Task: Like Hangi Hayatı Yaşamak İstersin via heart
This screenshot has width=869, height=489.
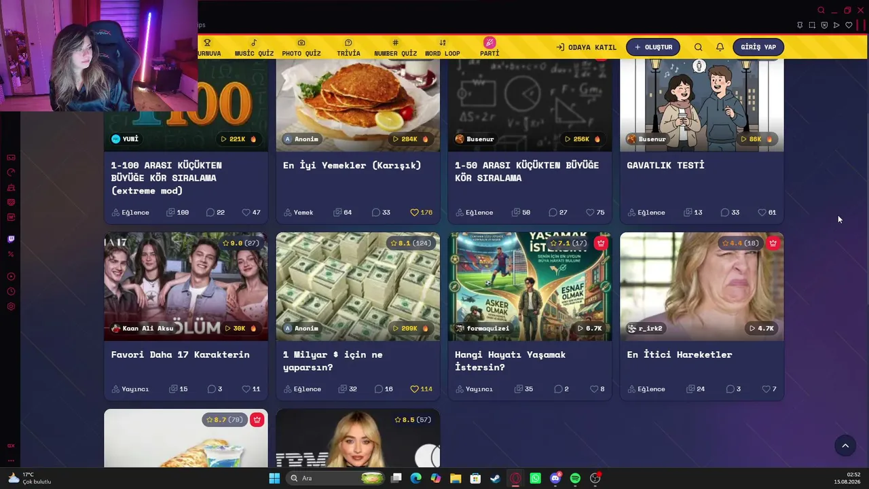Action: 594,389
